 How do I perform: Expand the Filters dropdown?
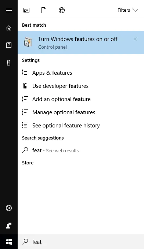(x=128, y=10)
